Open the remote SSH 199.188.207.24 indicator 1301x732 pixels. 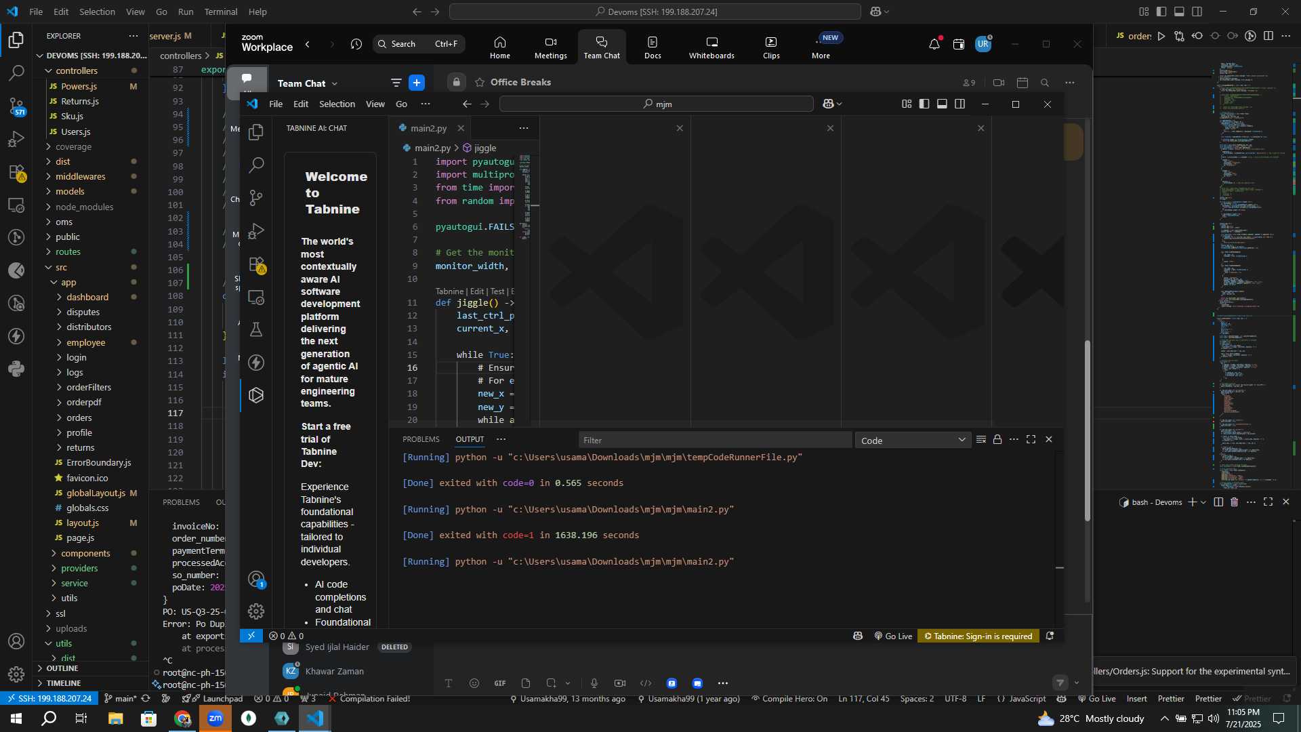[49, 699]
